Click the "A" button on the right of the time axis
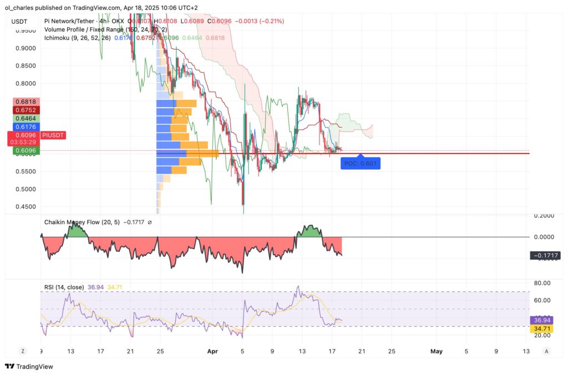The height and width of the screenshot is (375, 568). pos(546,351)
